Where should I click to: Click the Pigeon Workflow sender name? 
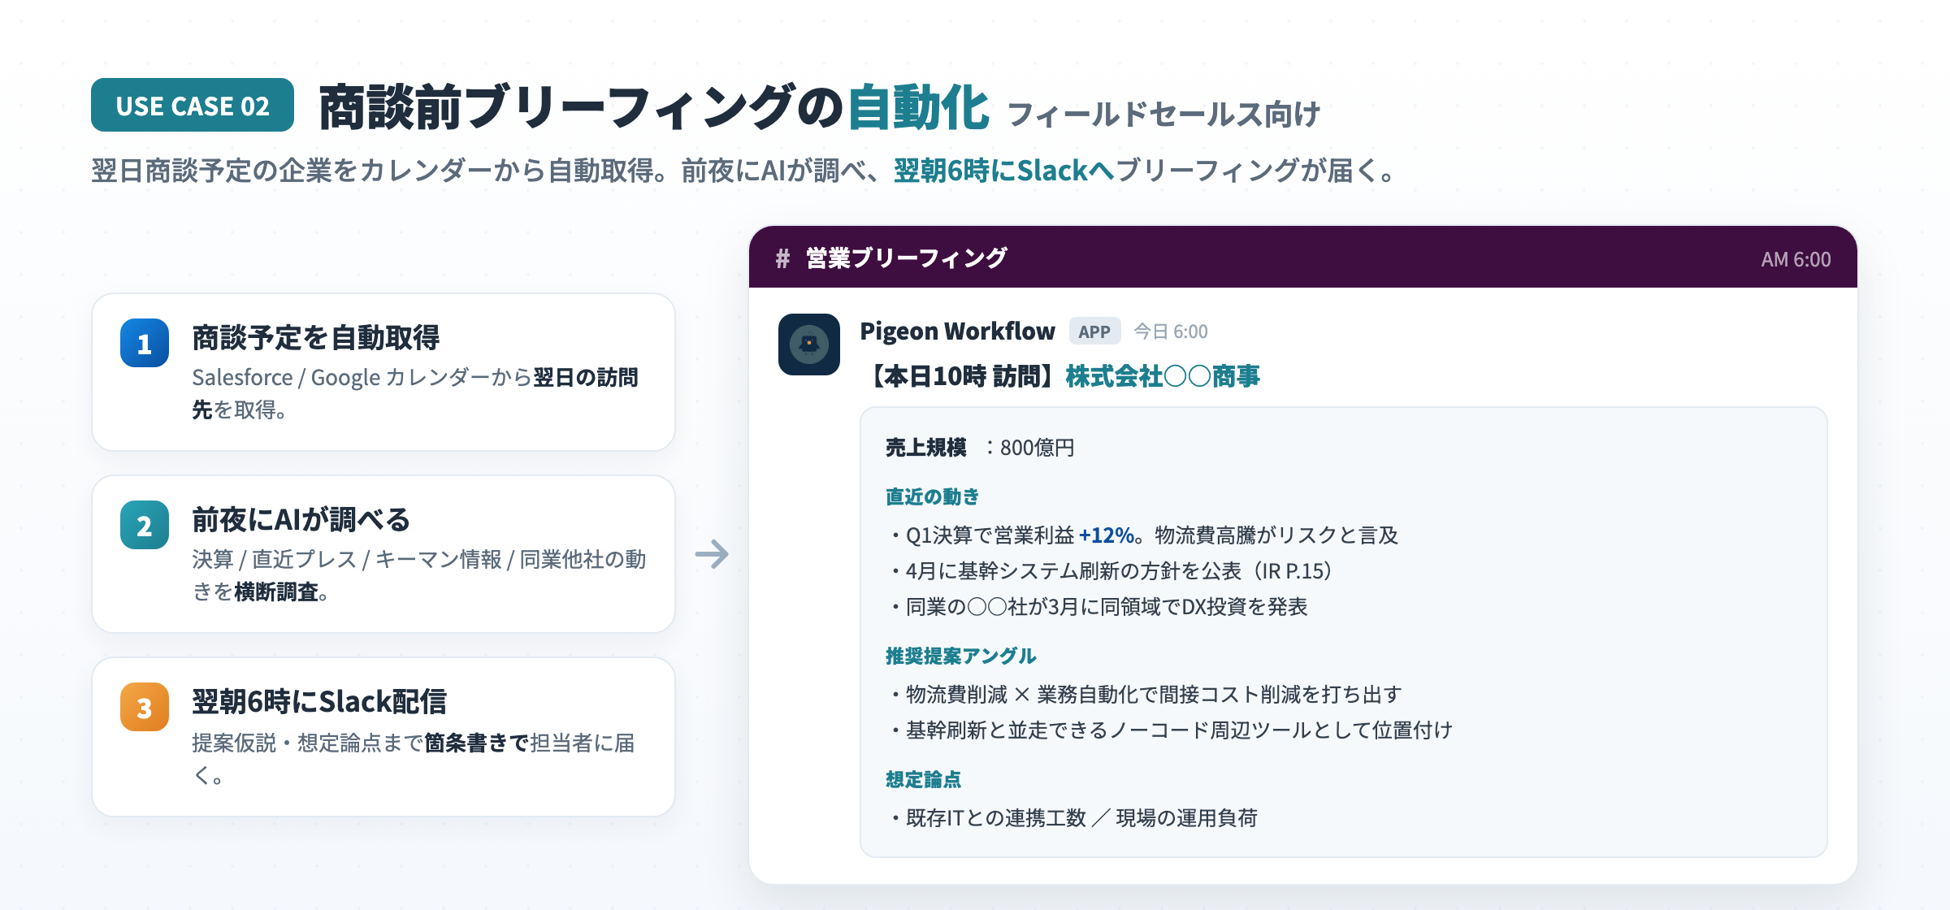pyautogui.click(x=957, y=331)
